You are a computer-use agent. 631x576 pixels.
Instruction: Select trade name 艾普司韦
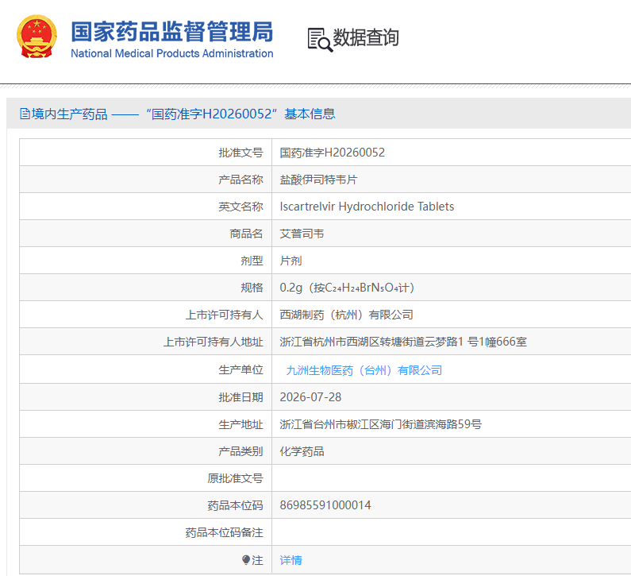click(302, 234)
